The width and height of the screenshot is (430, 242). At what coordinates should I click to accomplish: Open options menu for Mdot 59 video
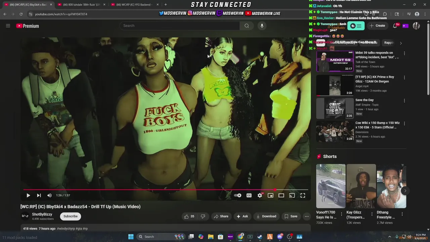point(404,53)
